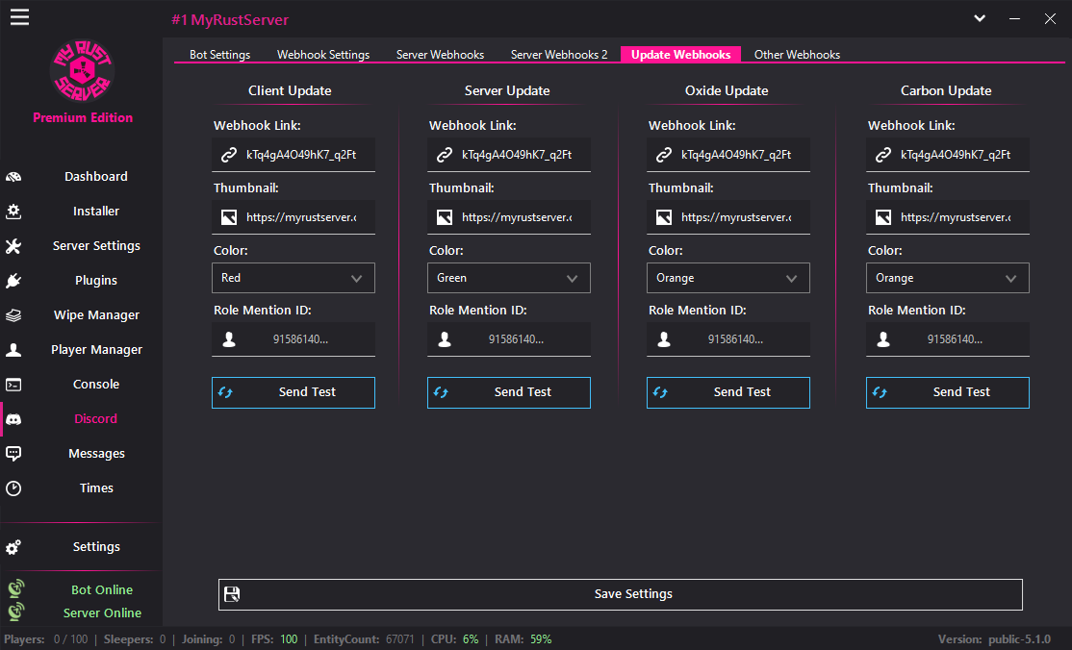
Task: Click the Save Settings button
Action: pyautogui.click(x=621, y=594)
